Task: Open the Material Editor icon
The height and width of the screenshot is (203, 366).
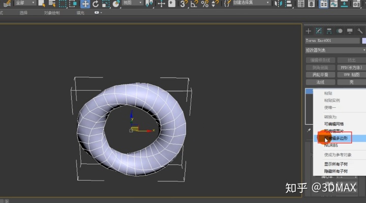Action: pyautogui.click(x=356, y=4)
